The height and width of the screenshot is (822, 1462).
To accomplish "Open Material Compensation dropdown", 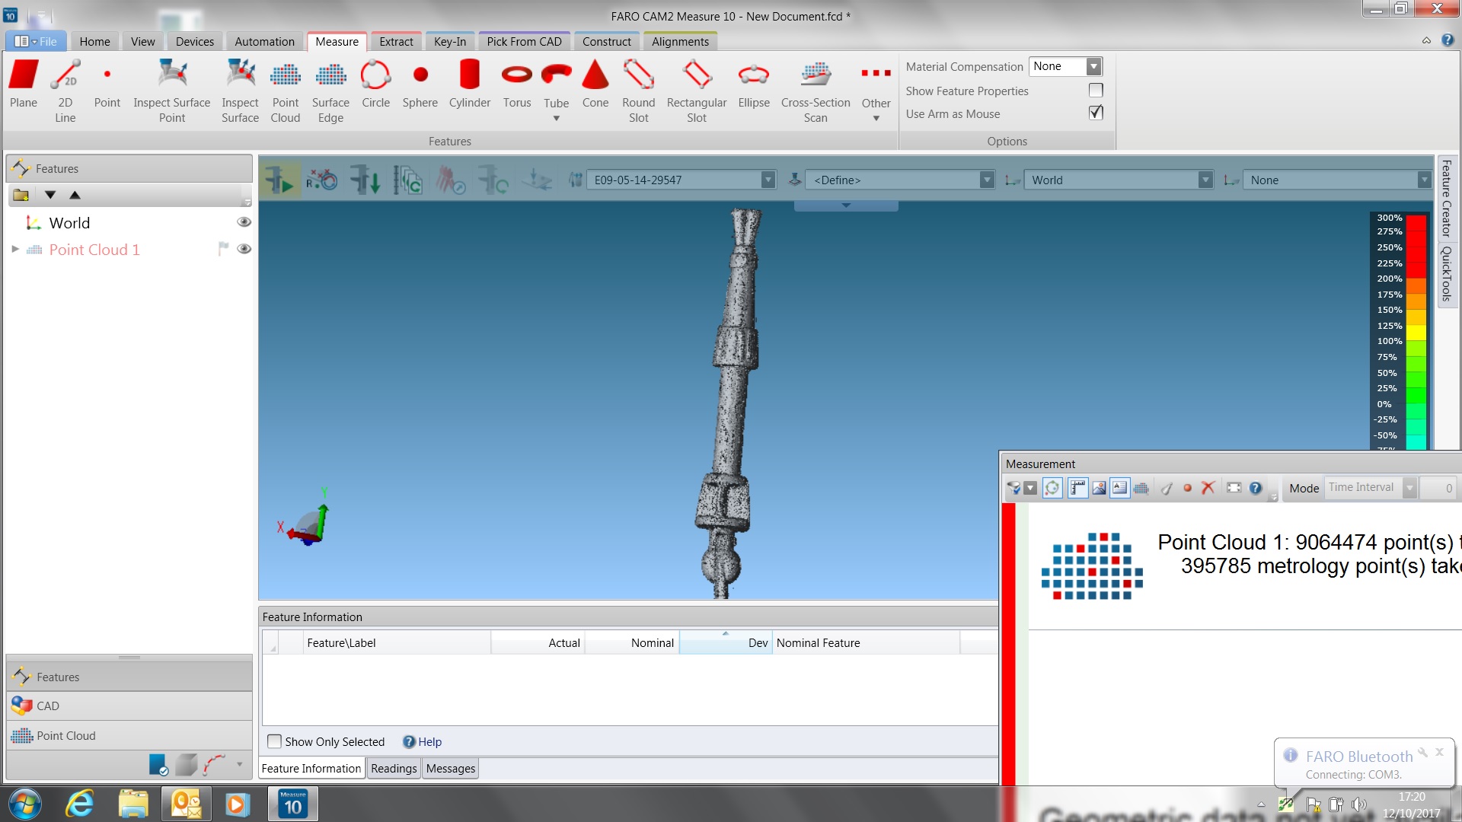I will pyautogui.click(x=1093, y=66).
